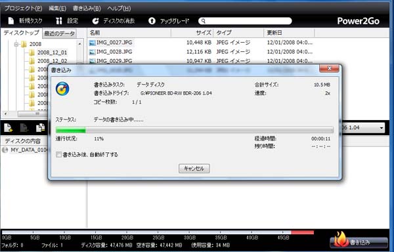394x252 pixels.
Task: Click the 2008 folder icon
Action: [x=24, y=44]
